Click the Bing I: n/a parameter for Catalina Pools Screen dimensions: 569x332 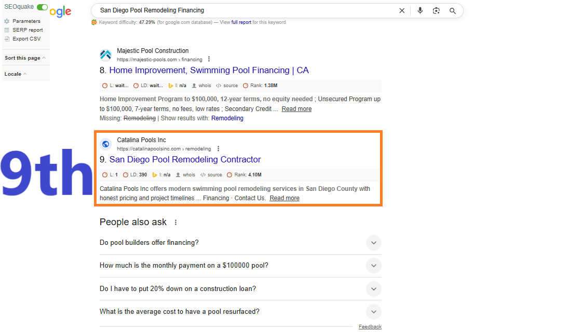click(x=161, y=175)
